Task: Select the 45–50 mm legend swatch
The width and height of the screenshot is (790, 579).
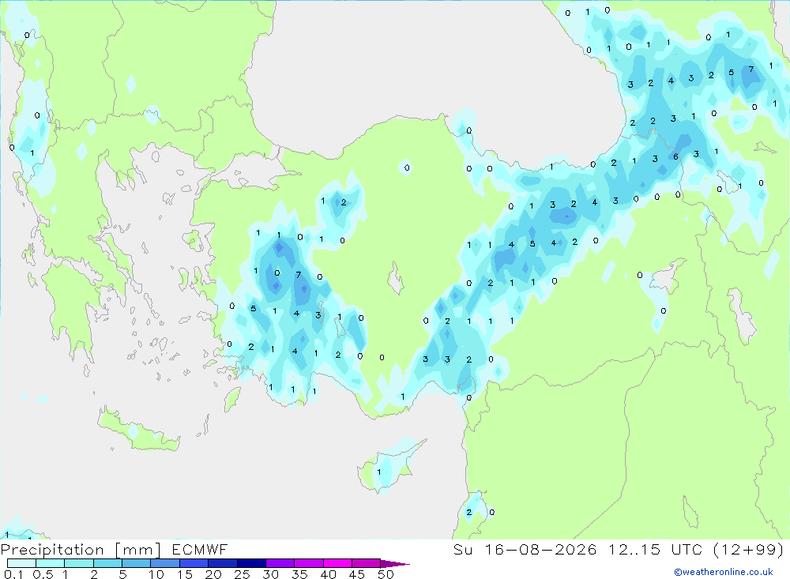Action: coord(367,563)
